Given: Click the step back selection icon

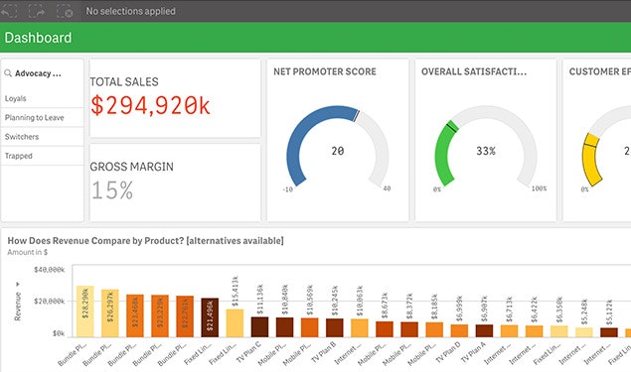Looking at the screenshot, I should [x=8, y=11].
